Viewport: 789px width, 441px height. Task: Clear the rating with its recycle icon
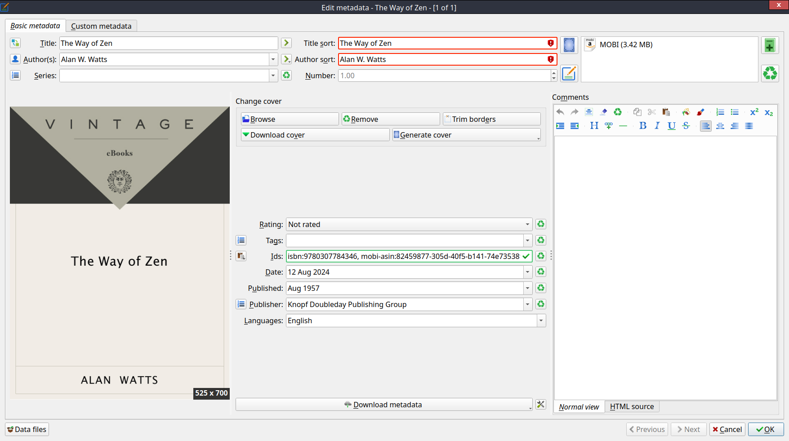[x=541, y=224]
